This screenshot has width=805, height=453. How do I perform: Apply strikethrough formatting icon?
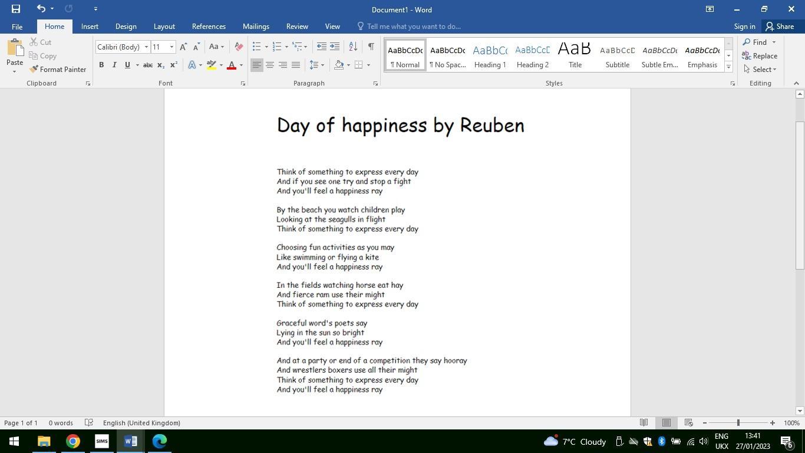tap(148, 65)
